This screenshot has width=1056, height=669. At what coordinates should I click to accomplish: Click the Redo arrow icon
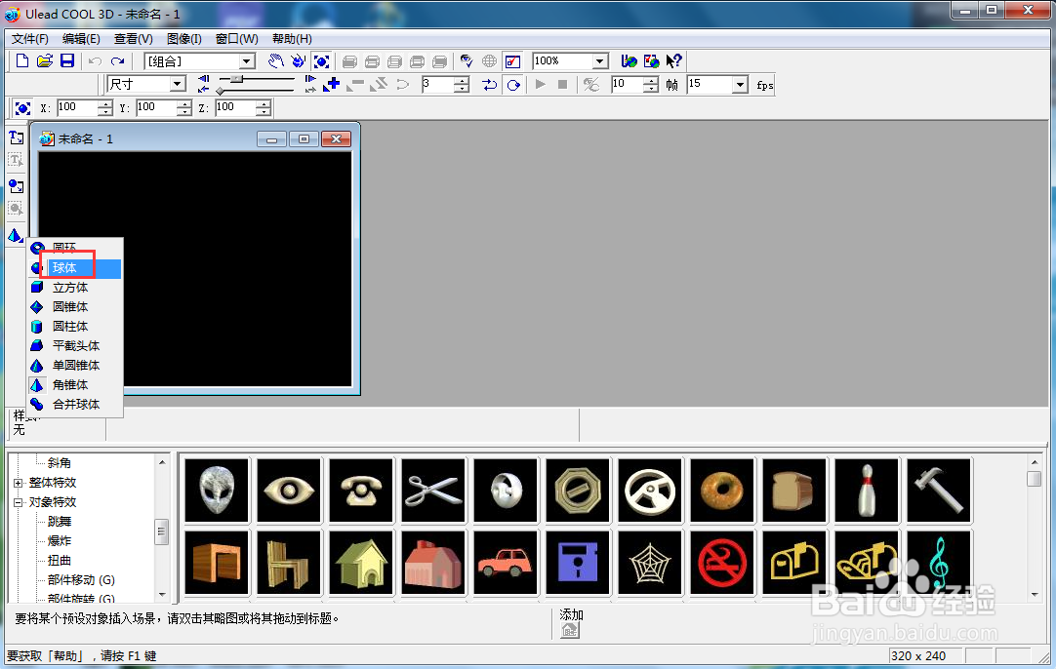[118, 61]
